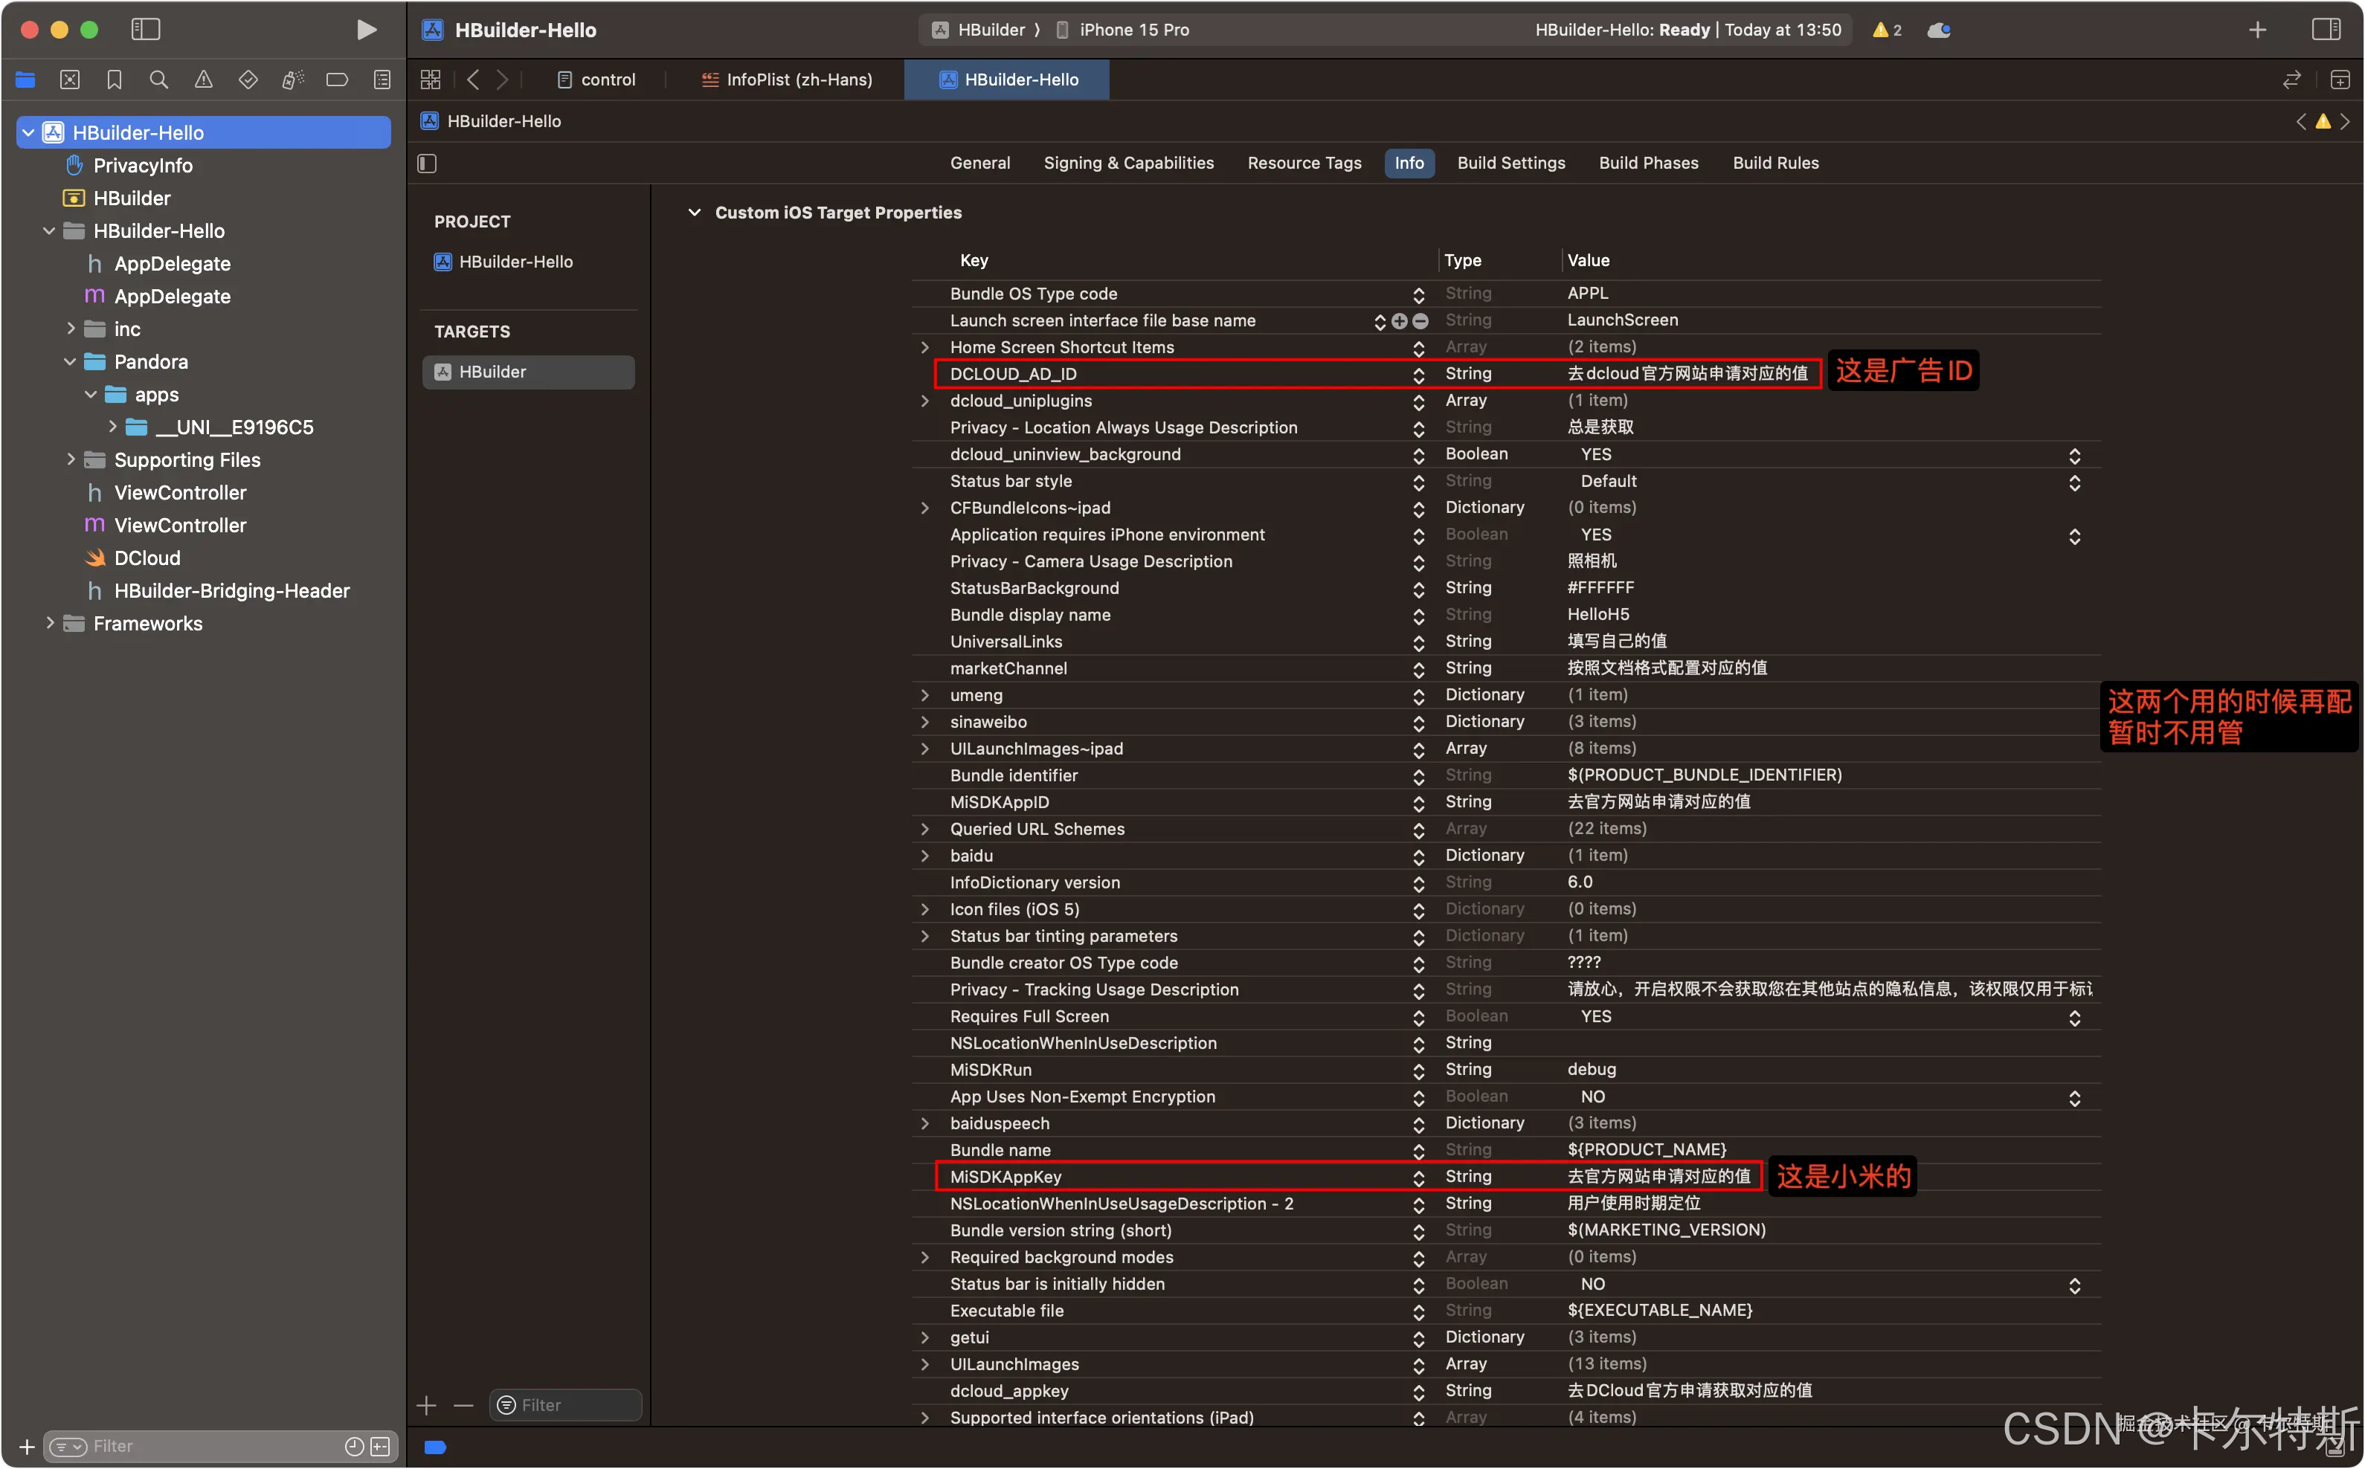Add a new file in navigator footer

point(26,1447)
